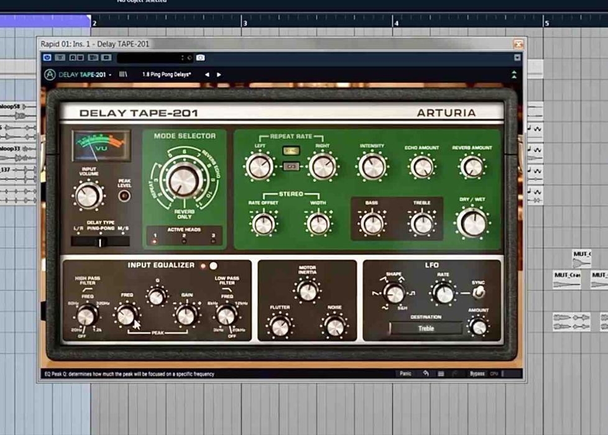The height and width of the screenshot is (435, 608).
Task: Click the Stereo Rate Offset knob
Action: click(x=264, y=224)
